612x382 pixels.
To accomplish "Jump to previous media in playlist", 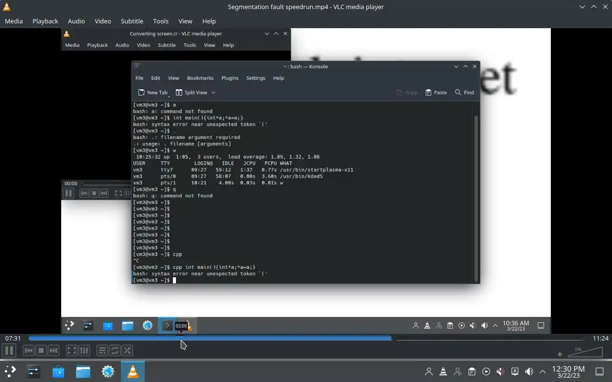I will click(29, 350).
